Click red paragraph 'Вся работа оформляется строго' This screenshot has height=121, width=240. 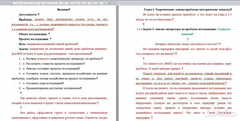coord(60,115)
